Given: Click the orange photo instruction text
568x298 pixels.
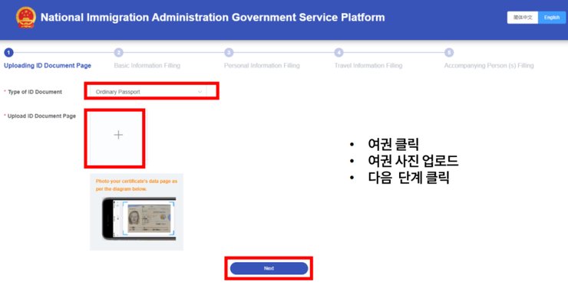Looking at the screenshot, I should pyautogui.click(x=137, y=185).
